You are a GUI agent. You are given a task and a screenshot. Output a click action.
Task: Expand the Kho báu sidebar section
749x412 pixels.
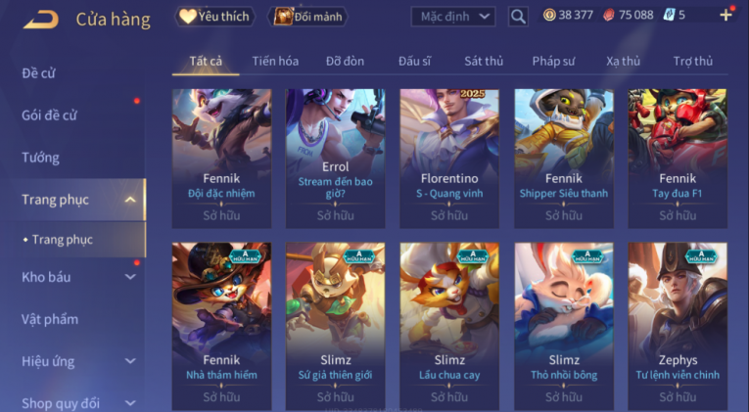click(x=130, y=277)
